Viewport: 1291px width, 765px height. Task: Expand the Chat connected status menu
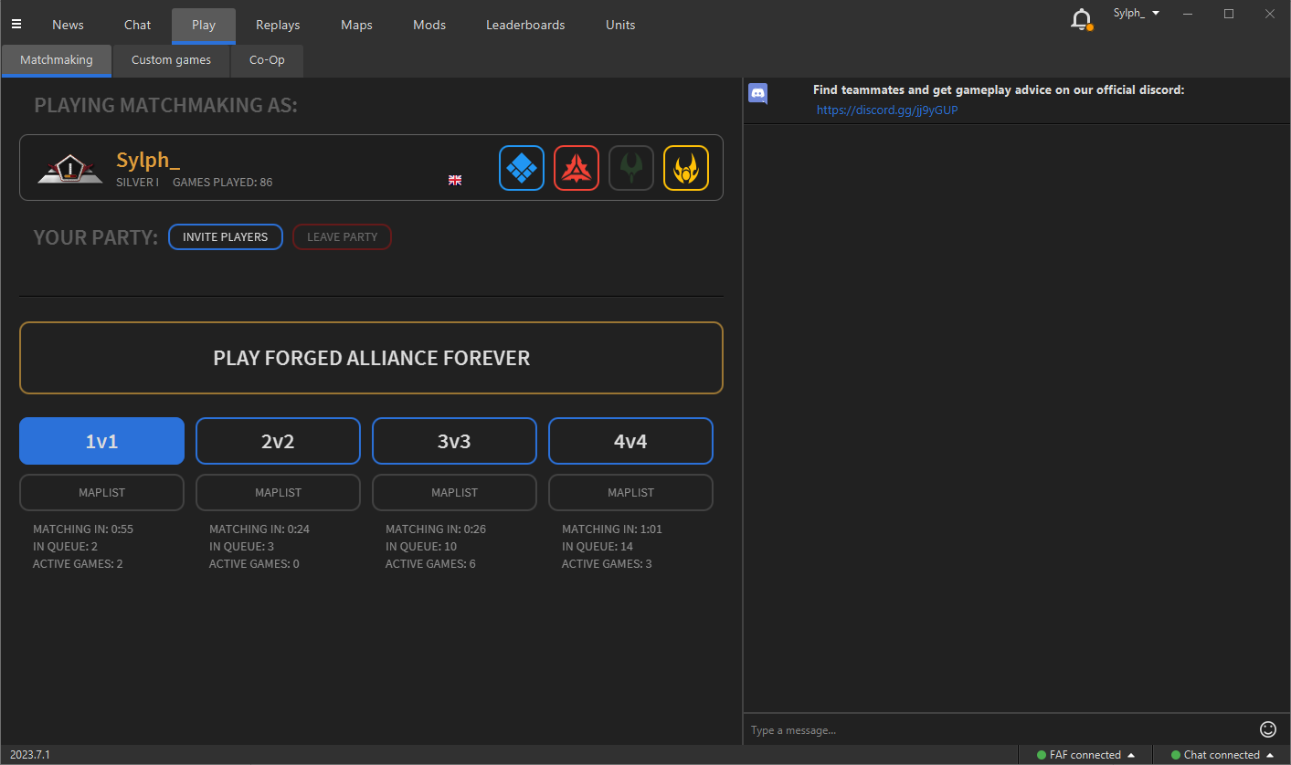[1222, 755]
